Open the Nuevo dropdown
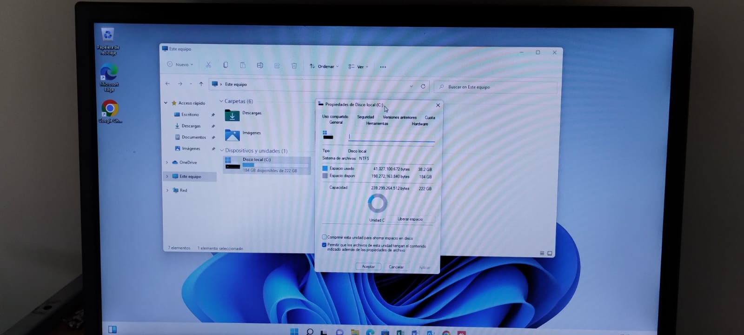The width and height of the screenshot is (744, 335). click(180, 65)
